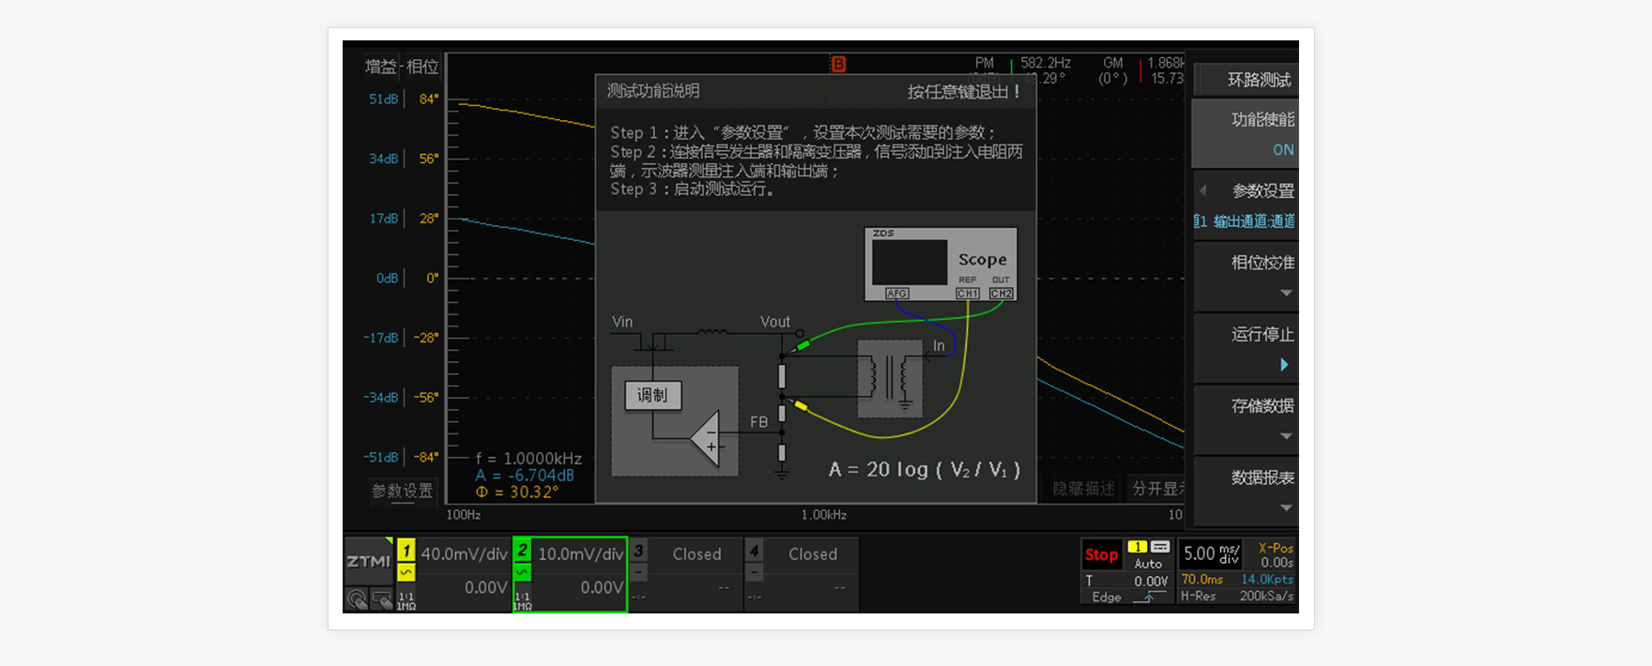Click the 5.00 ms/div timebase readout
This screenshot has width=1652, height=666.
coord(1211,554)
